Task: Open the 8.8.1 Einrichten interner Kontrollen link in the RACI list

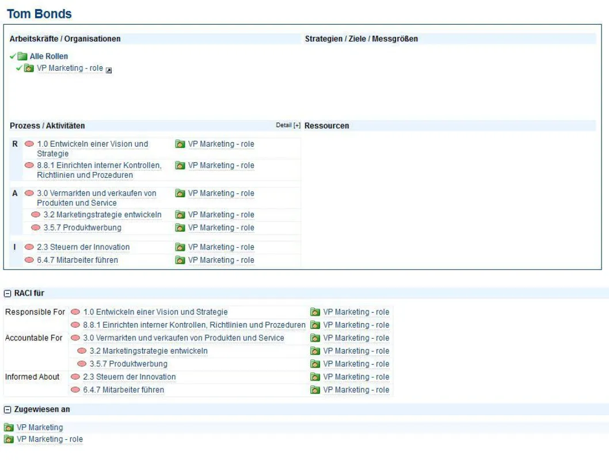Action: click(x=194, y=325)
